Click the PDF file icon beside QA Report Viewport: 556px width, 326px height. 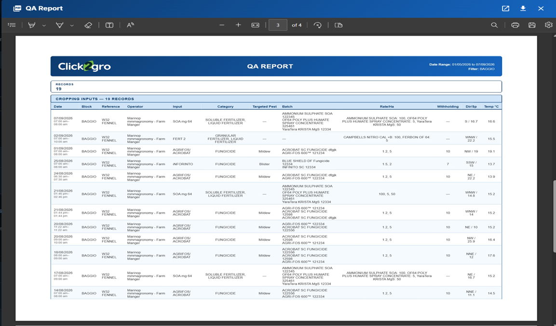[17, 9]
